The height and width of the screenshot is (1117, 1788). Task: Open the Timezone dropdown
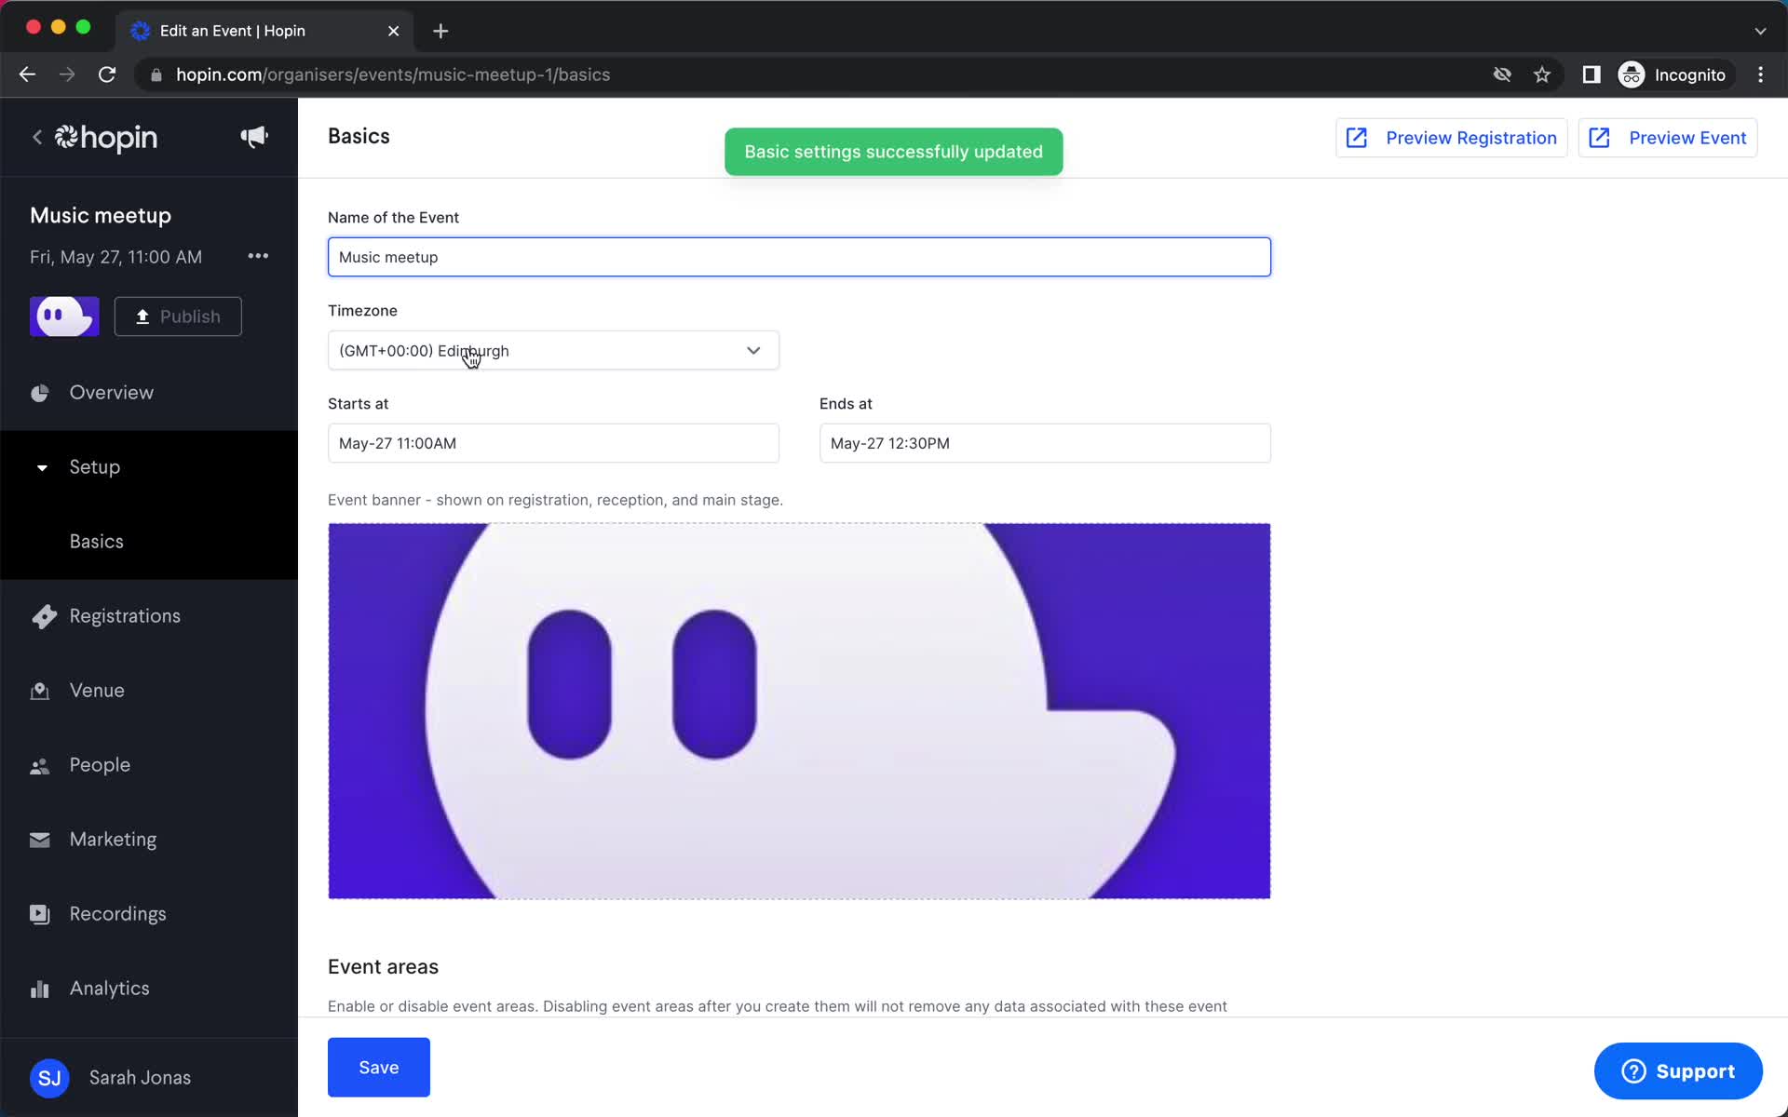point(553,350)
